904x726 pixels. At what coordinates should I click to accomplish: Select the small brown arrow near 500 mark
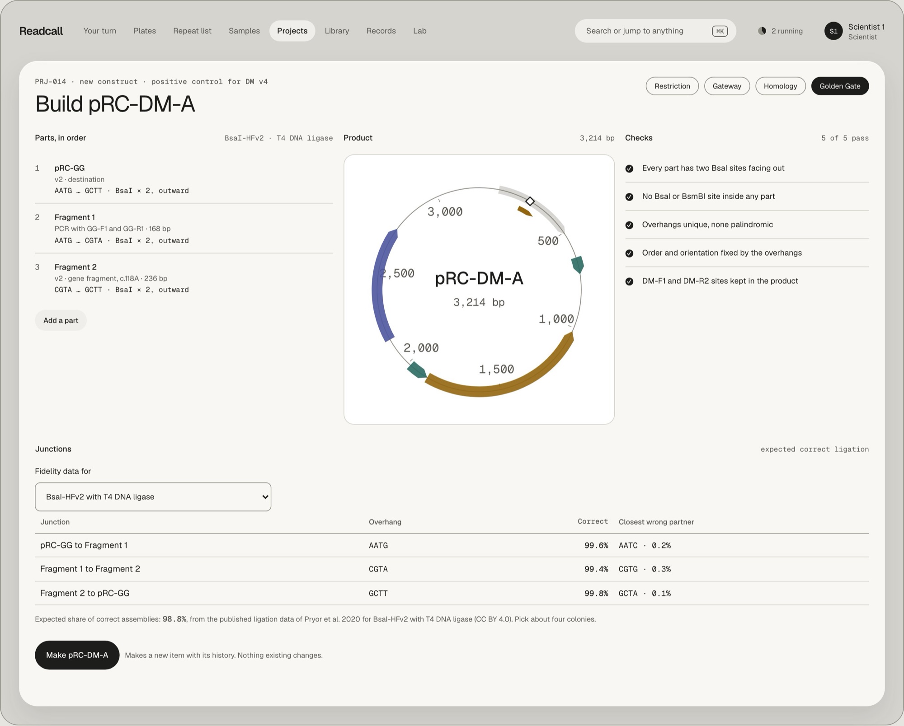(x=525, y=211)
